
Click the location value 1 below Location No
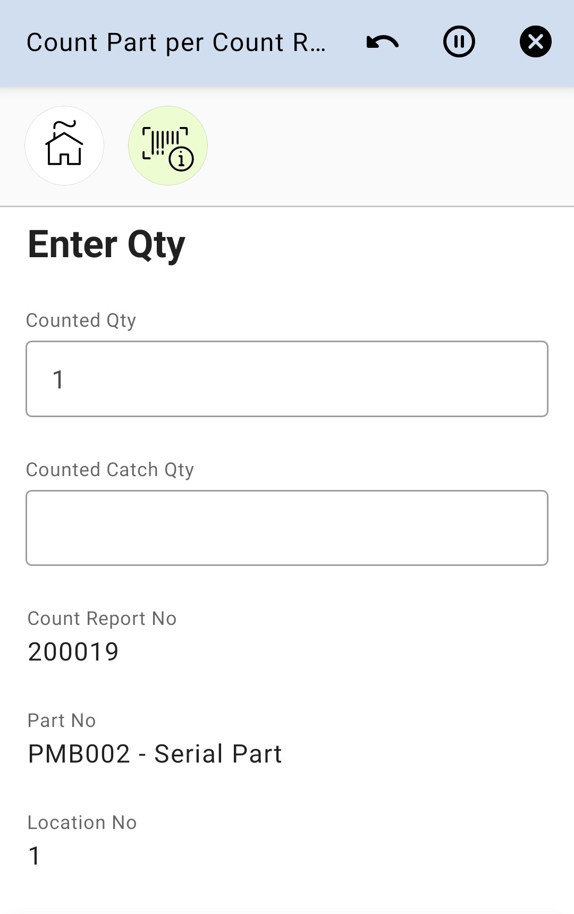click(35, 856)
